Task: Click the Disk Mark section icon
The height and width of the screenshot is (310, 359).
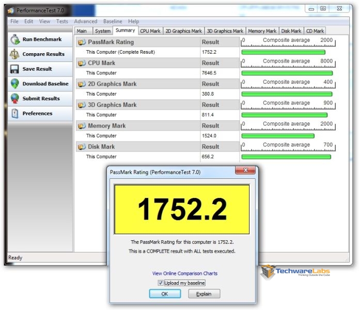Action: pos(82,147)
